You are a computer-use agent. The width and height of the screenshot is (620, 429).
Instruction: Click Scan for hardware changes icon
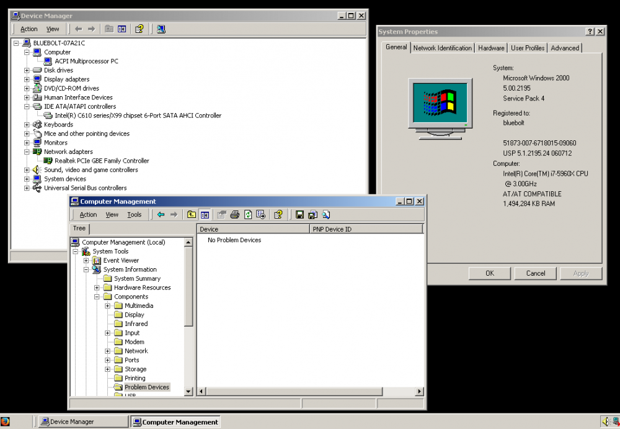161,29
